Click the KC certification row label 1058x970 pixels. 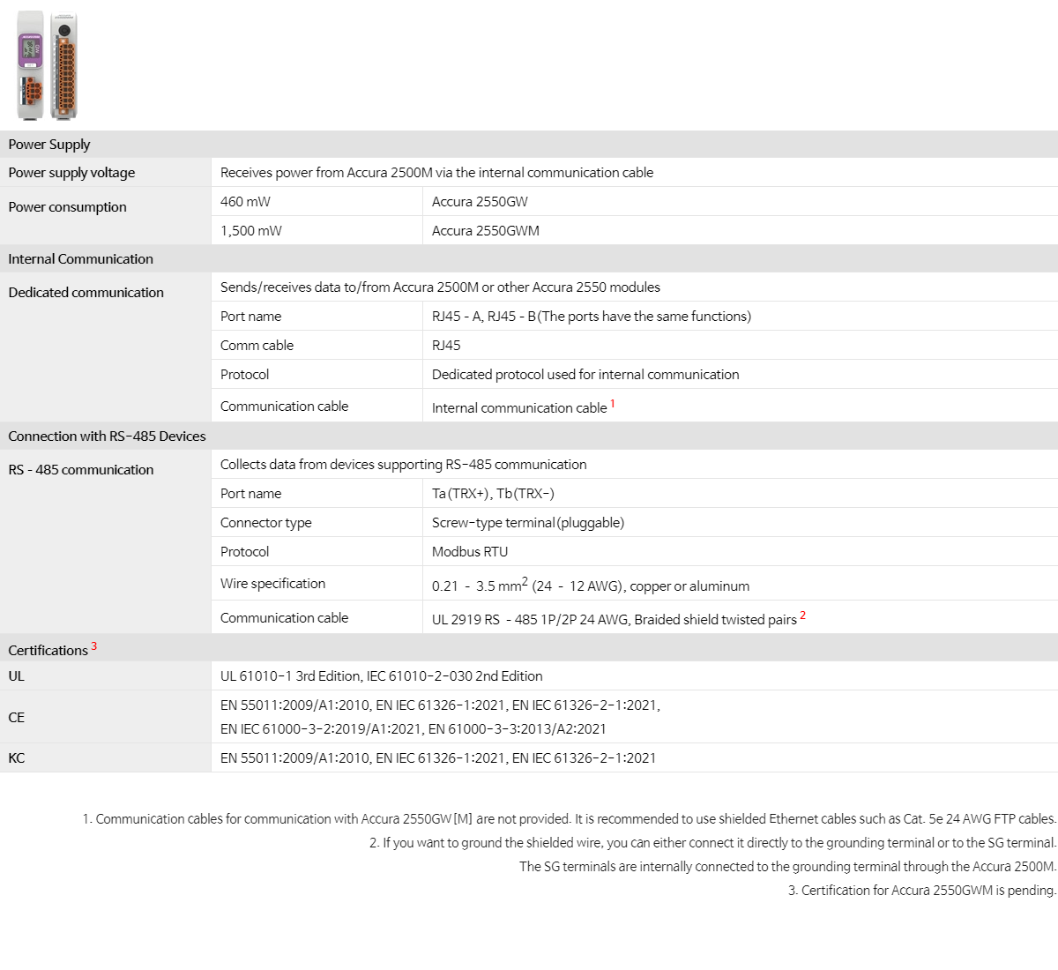coord(17,758)
